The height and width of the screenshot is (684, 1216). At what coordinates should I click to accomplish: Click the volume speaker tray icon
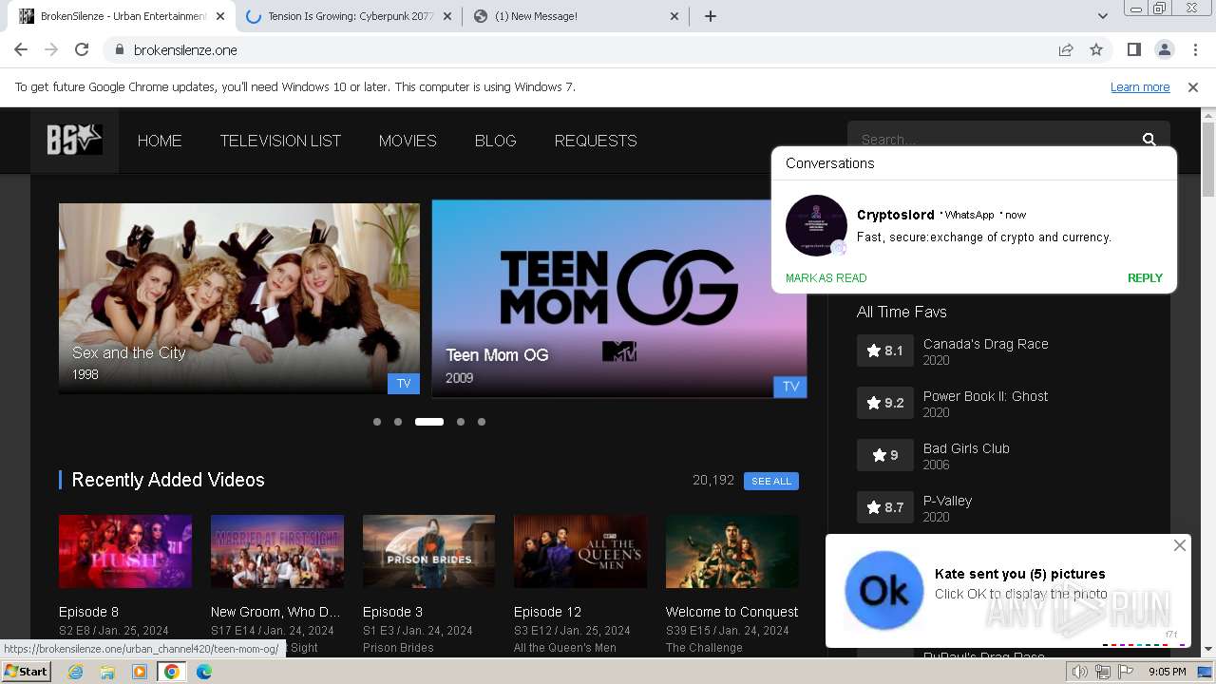click(x=1080, y=672)
